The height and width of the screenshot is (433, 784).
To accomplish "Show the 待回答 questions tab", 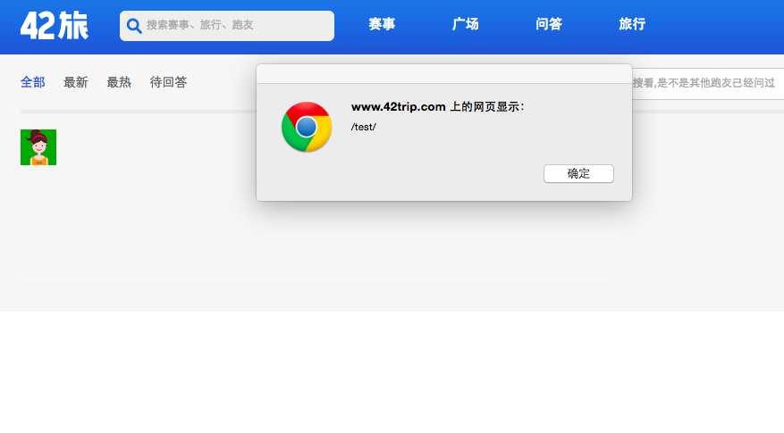I will (168, 82).
